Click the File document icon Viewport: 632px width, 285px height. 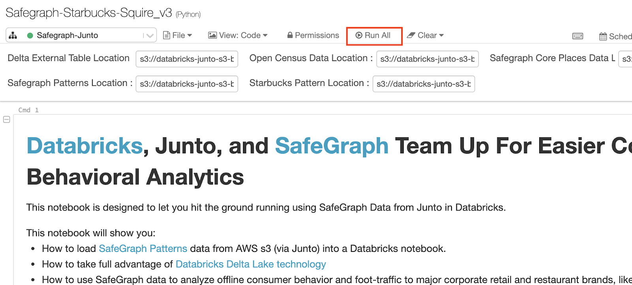click(x=167, y=35)
